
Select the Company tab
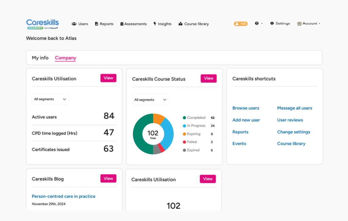[66, 58]
